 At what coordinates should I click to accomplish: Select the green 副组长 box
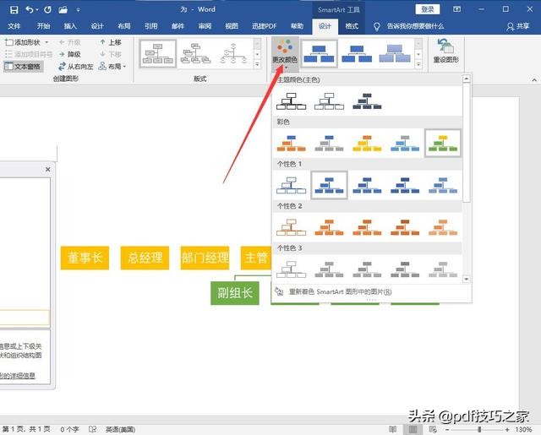235,293
